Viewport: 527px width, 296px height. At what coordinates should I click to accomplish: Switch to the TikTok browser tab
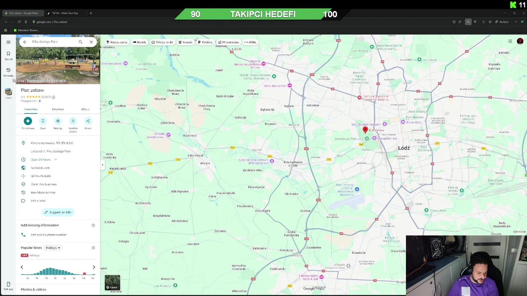click(65, 13)
